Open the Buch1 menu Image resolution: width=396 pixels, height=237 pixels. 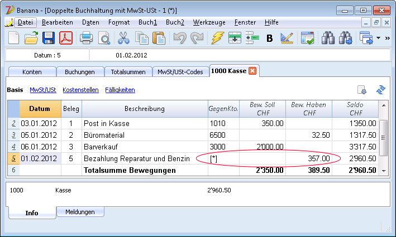[x=148, y=22]
